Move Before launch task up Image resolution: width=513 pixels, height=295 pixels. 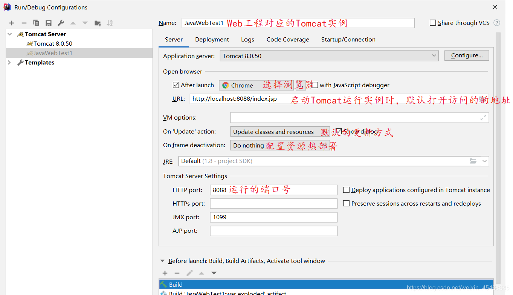pos(202,273)
